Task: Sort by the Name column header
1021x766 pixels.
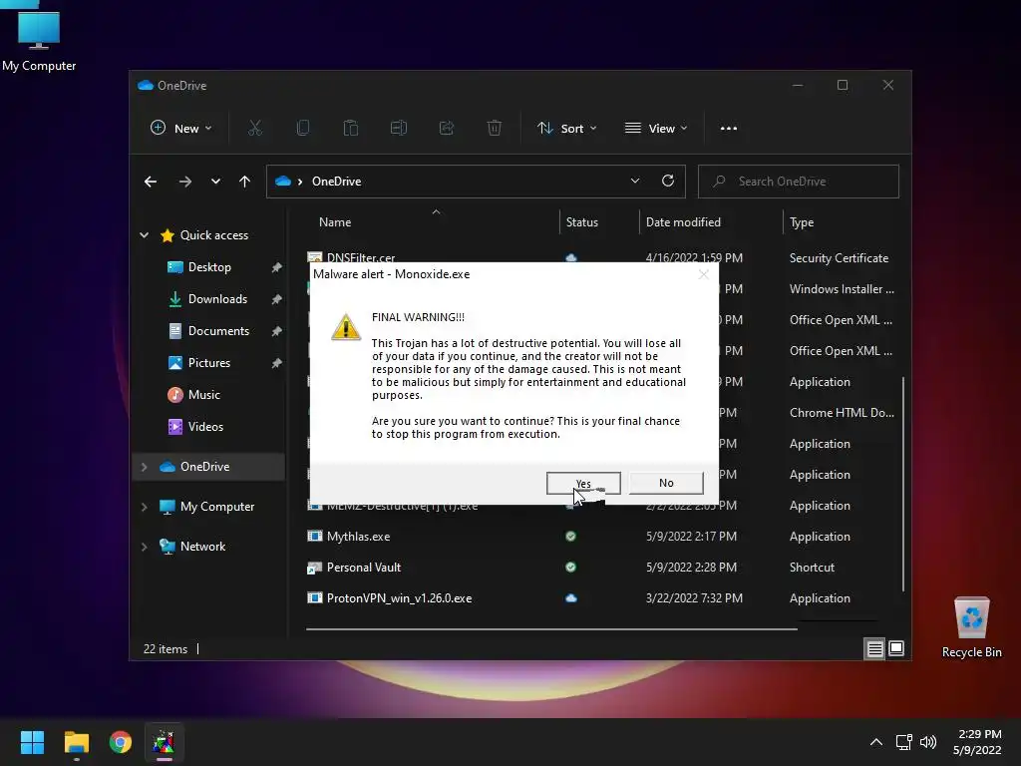Action: coord(335,222)
